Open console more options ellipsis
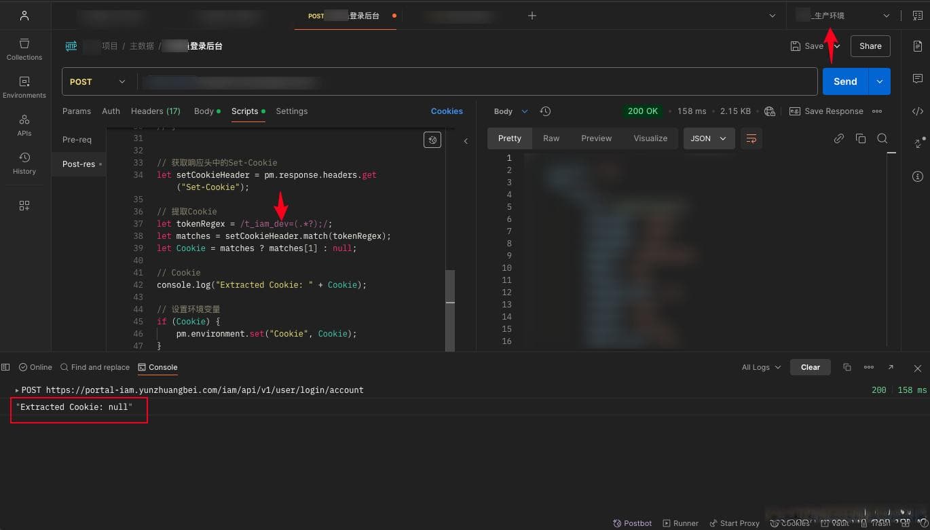This screenshot has height=530, width=930. coord(869,367)
